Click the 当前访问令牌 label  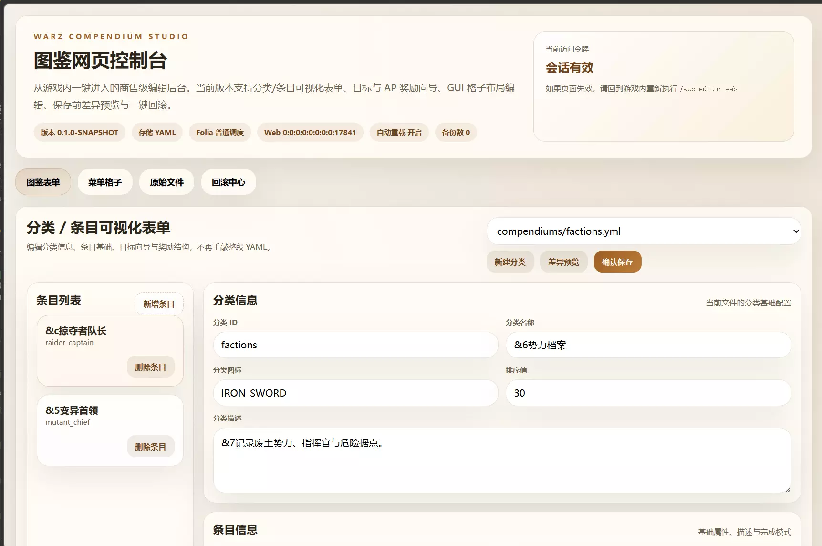[x=567, y=49]
